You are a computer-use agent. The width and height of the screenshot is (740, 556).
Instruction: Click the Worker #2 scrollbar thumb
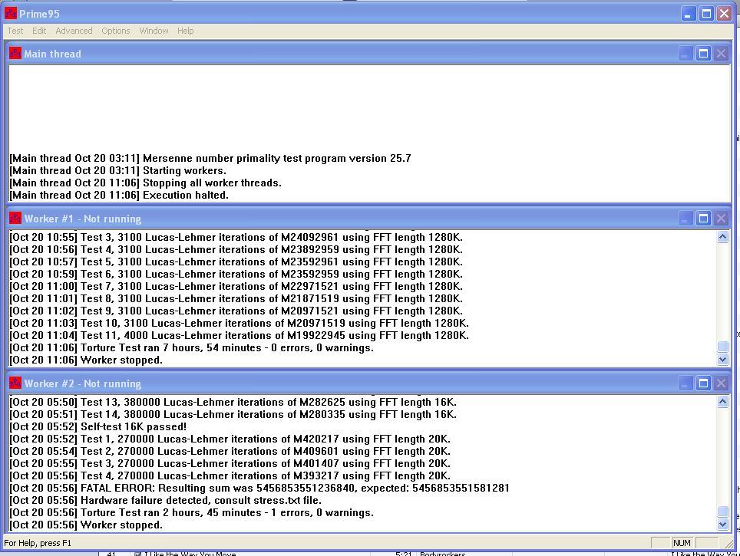point(722,512)
